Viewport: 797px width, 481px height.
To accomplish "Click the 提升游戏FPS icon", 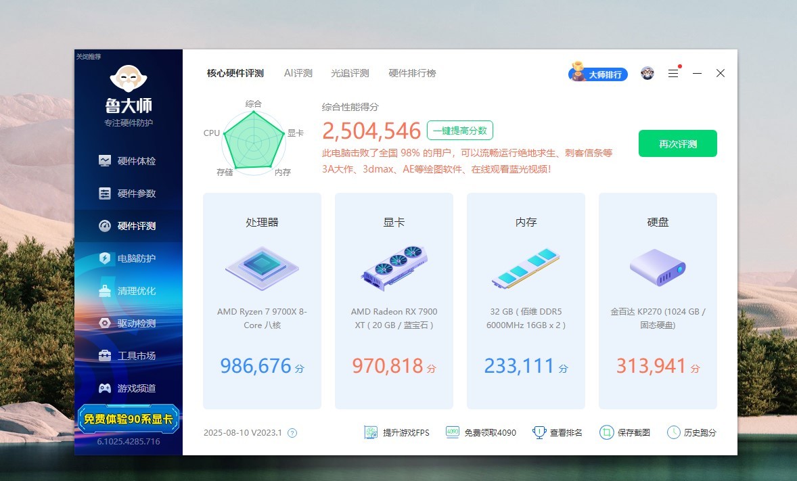I will click(371, 433).
